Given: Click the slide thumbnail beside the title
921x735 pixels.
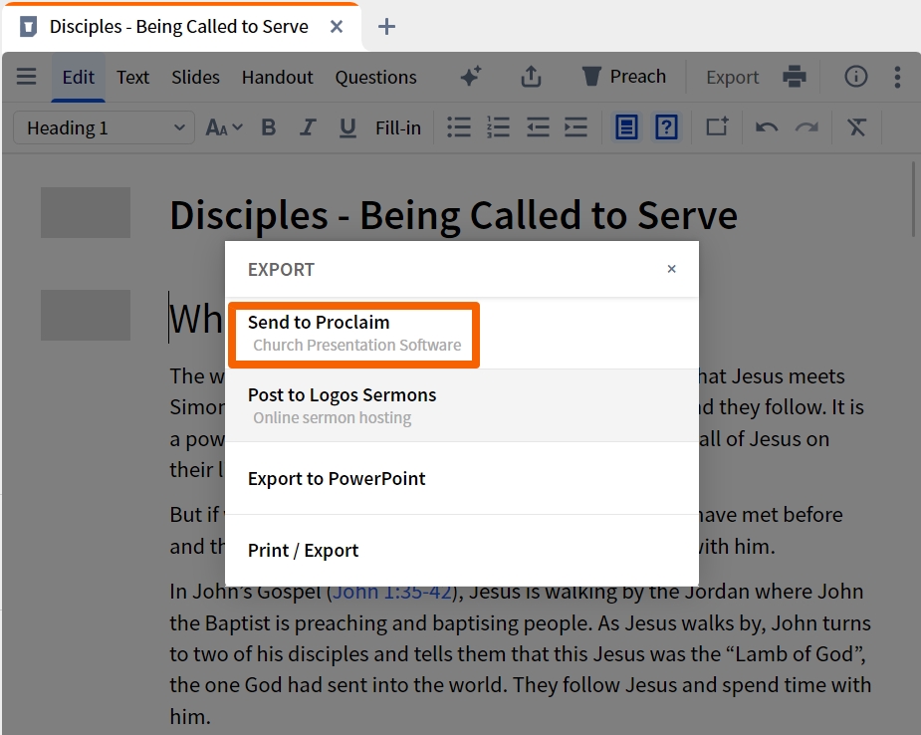Looking at the screenshot, I should coord(86,213).
